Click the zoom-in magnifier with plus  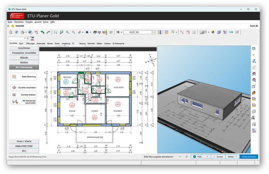(68, 32)
